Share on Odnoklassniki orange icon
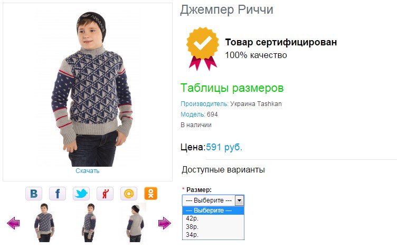Screen dimensions: 397x249 [151, 194]
